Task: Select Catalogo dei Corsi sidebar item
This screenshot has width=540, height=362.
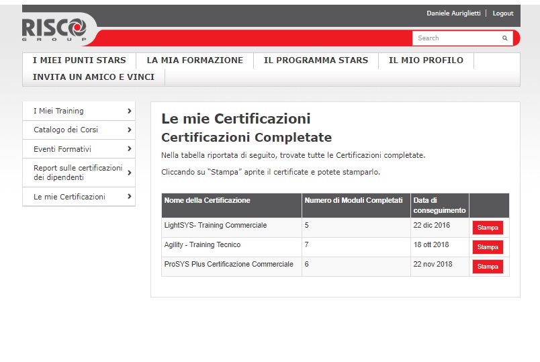Action: click(x=79, y=130)
